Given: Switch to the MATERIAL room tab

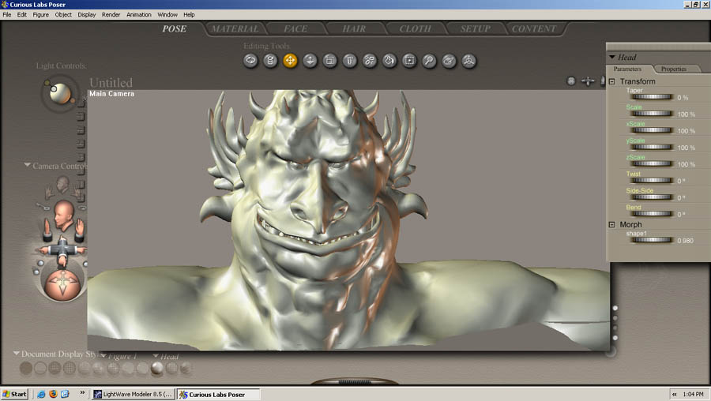Looking at the screenshot, I should (235, 29).
